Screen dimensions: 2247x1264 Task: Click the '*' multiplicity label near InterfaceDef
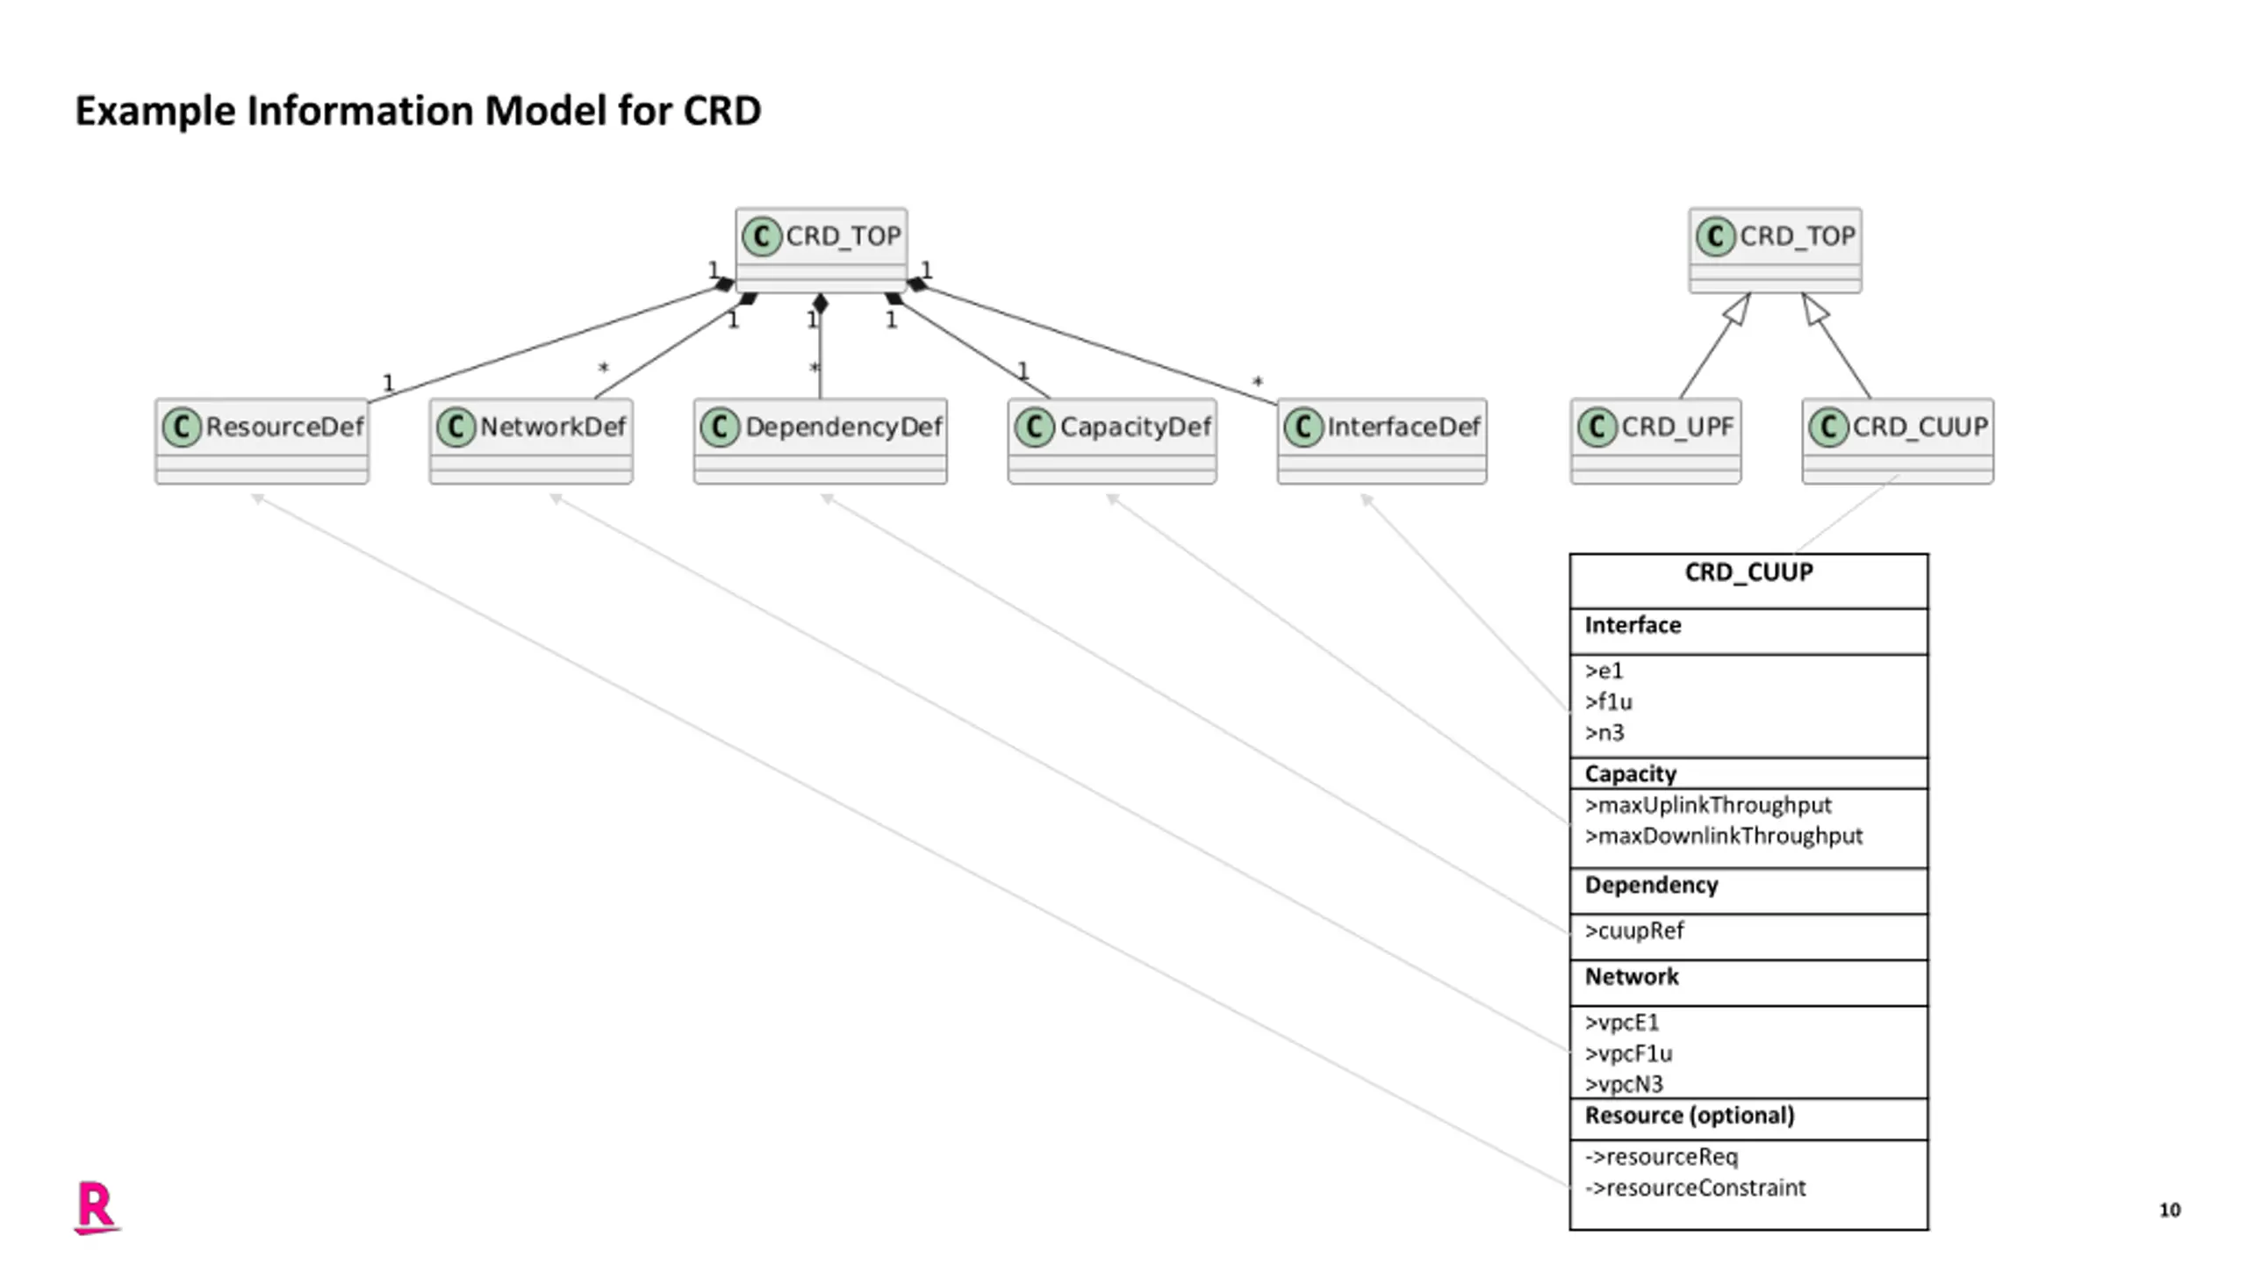1257,384
